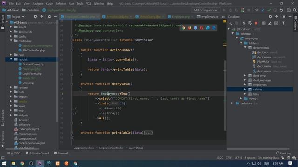This screenshot has height=167, width=298.
Task: Click the terminal window icon in top toolbar
Action: click(x=289, y=10)
